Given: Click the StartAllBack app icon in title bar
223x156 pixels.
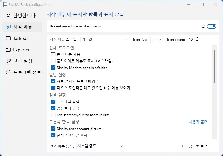Looking at the screenshot, I should [5, 4].
